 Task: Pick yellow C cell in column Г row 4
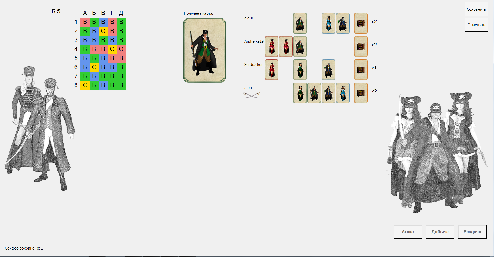pyautogui.click(x=112, y=49)
